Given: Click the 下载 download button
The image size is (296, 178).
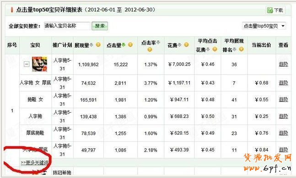Looking at the screenshot, I should [x=275, y=10].
